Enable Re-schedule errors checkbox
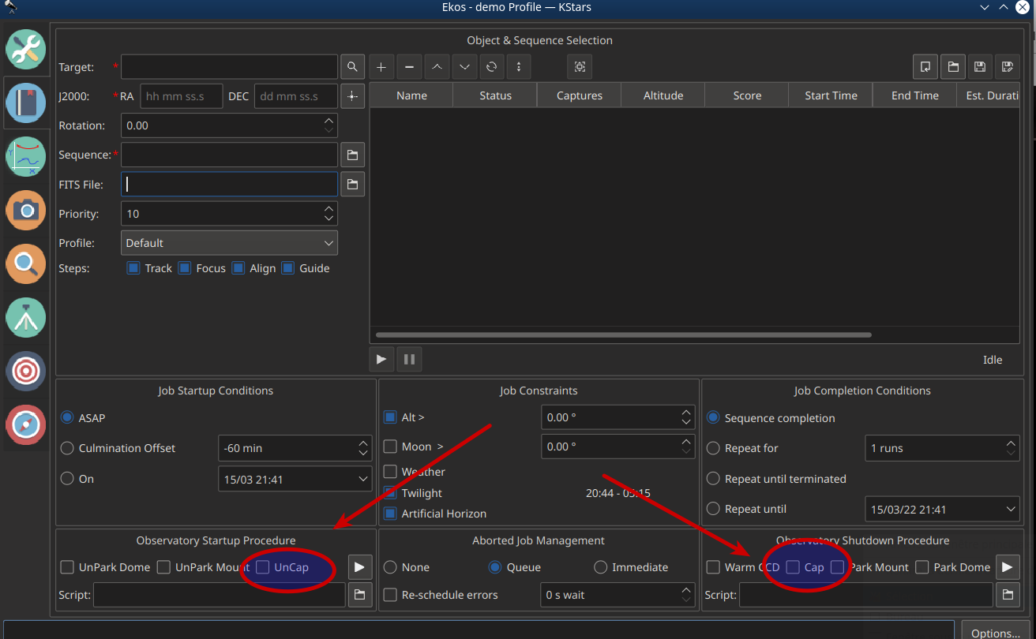This screenshot has width=1036, height=639. (x=390, y=595)
